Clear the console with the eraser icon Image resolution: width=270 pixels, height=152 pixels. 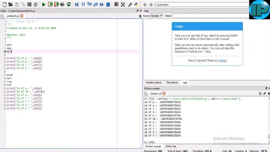click(265, 94)
